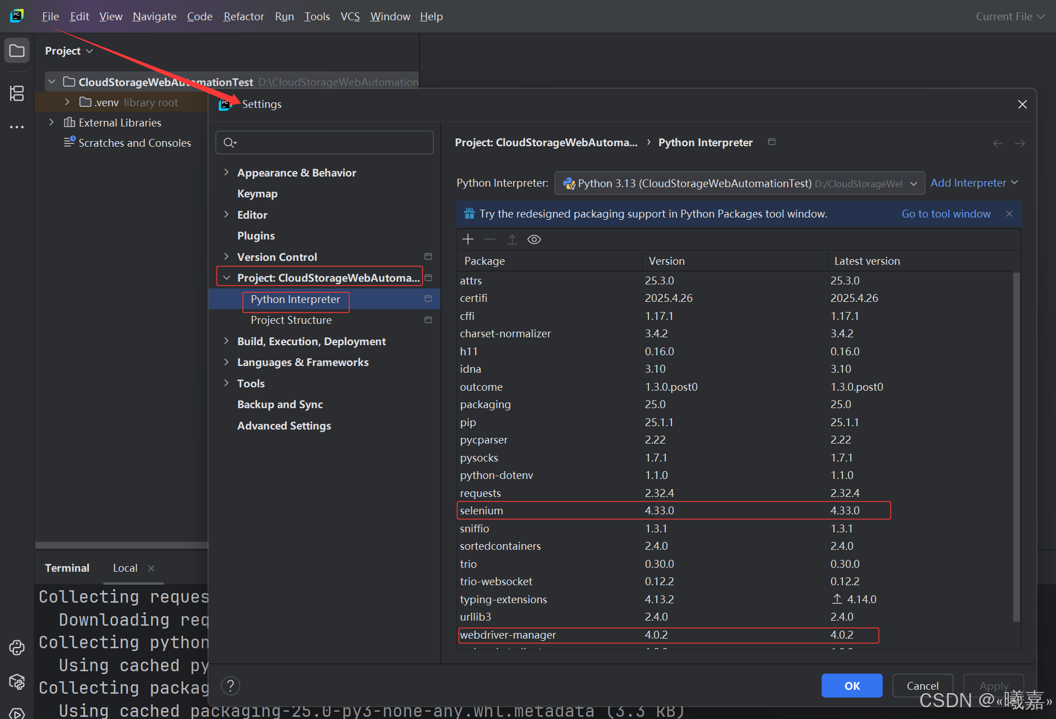Image resolution: width=1056 pixels, height=719 pixels.
Task: Open the Current File run configuration dropdown
Action: point(1010,16)
